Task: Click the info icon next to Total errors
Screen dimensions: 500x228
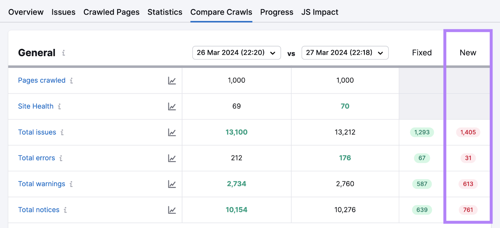Action: (x=61, y=158)
